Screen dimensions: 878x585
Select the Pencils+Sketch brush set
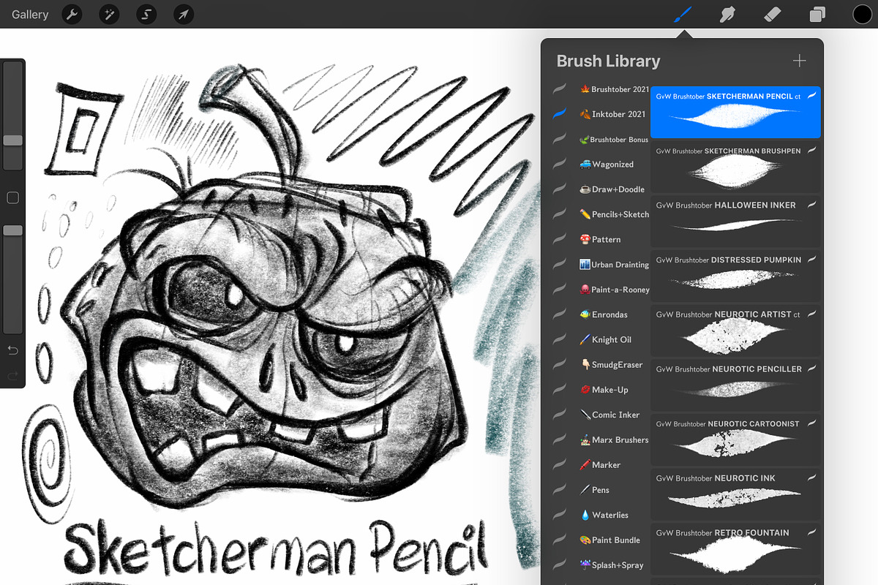(614, 214)
